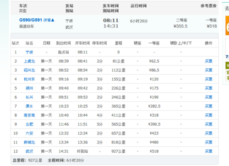Open the 宁波 station link
This screenshot has height=166, width=229.
[x=29, y=52]
